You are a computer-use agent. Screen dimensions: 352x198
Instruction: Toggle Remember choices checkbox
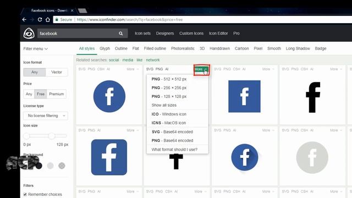click(x=25, y=194)
